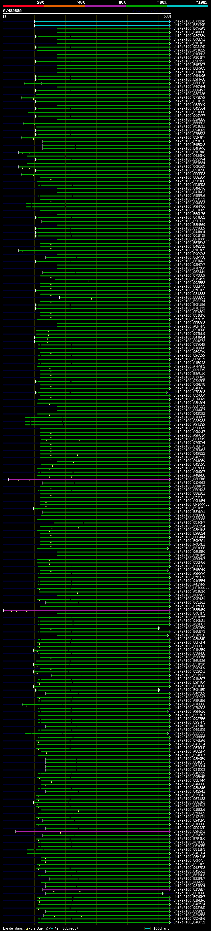Select hit label UniRef100_B4FTG7
211x931 pixels.
pos(189,65)
